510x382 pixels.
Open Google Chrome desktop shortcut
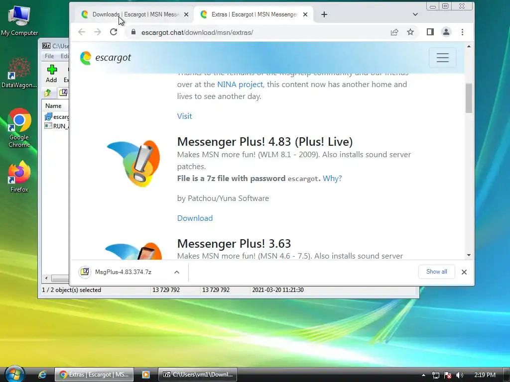coord(19,128)
